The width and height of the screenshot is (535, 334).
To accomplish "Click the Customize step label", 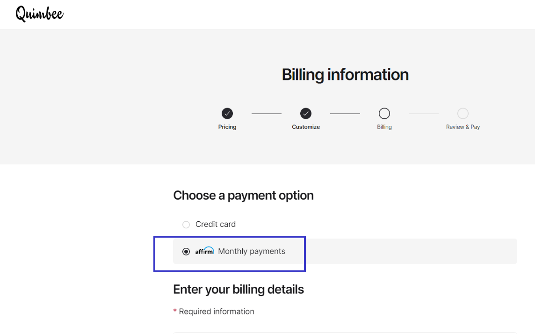I will (306, 127).
